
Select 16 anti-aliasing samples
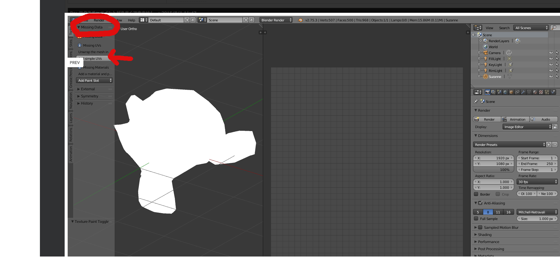pyautogui.click(x=508, y=212)
